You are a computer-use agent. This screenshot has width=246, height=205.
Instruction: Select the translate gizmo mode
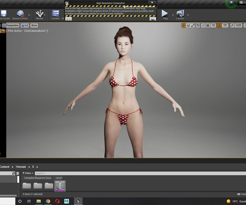pyautogui.click(x=184, y=25)
